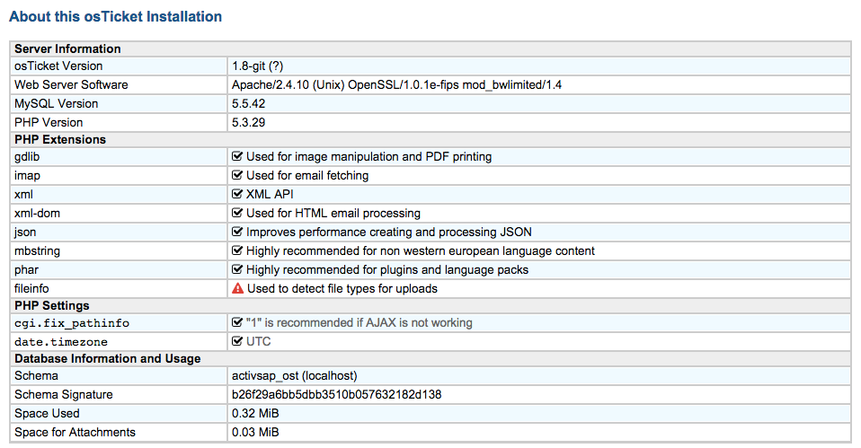Click '"1" is recommended if AJAX is not working'
The width and height of the screenshot is (861, 448).
click(x=359, y=322)
